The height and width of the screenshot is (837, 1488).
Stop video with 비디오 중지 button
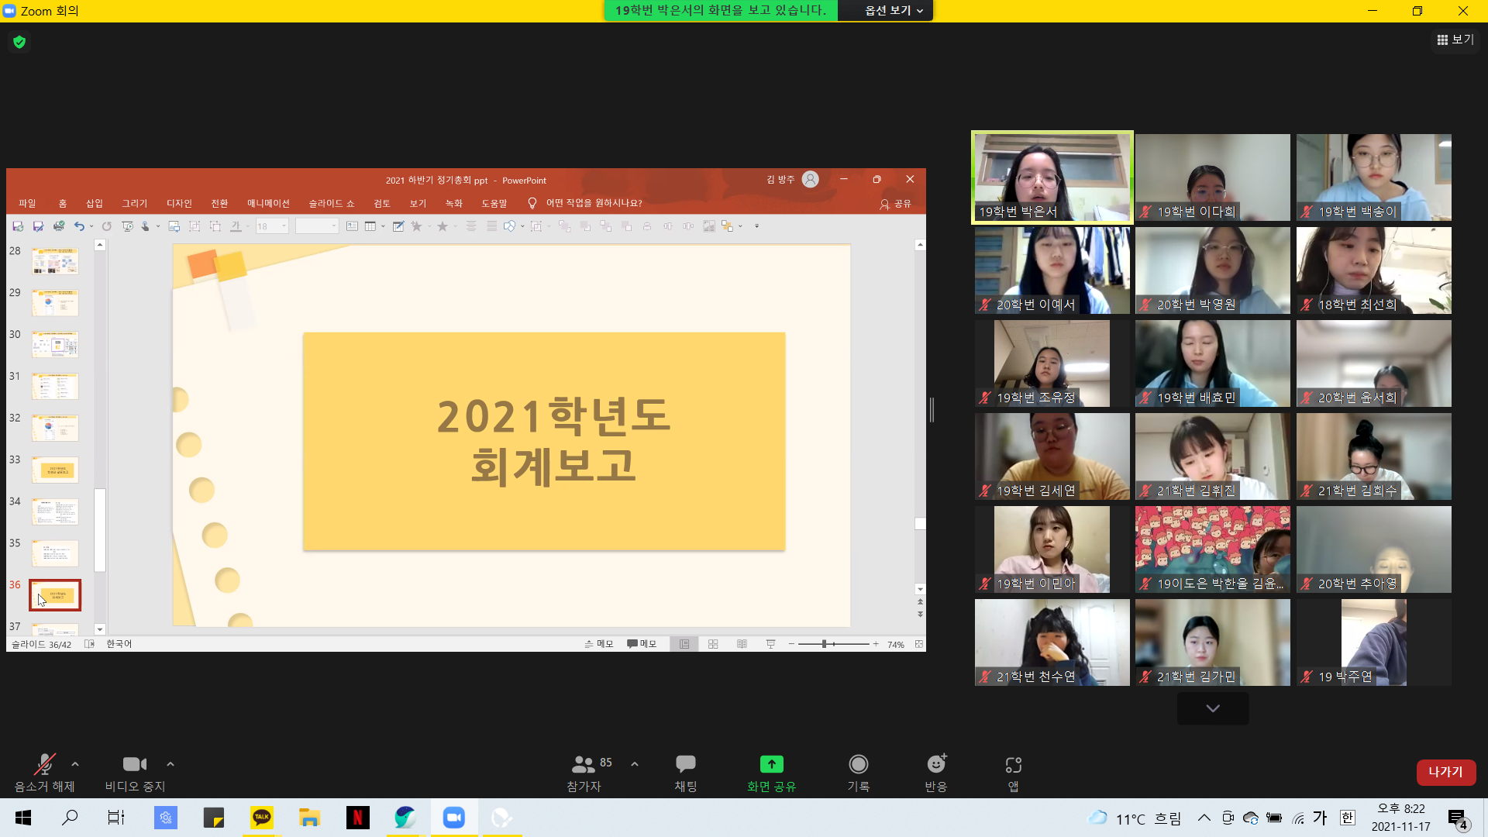click(135, 773)
